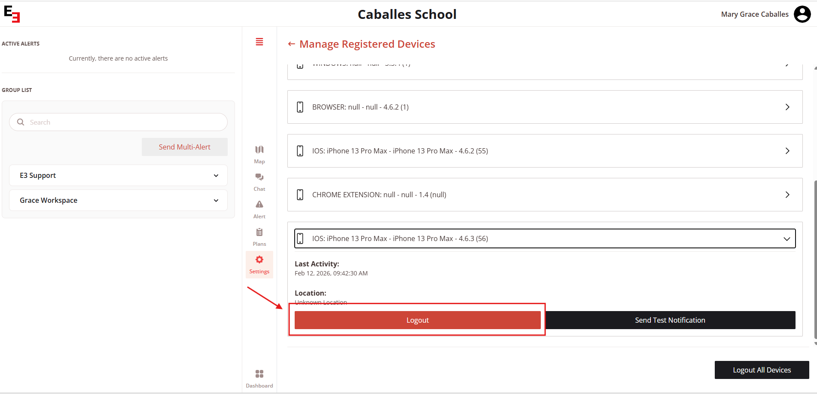The width and height of the screenshot is (817, 394).
Task: Select the Settings tab in sidebar
Action: tap(259, 264)
